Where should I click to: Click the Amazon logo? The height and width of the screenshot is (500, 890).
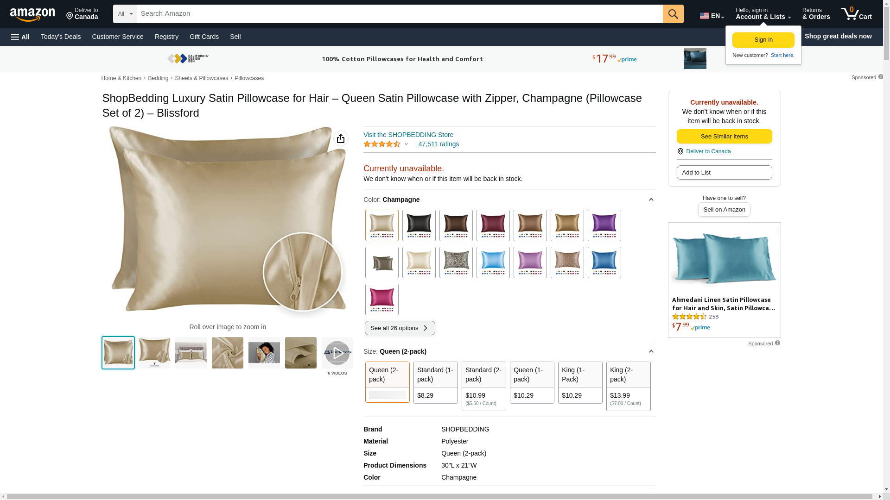pyautogui.click(x=32, y=15)
